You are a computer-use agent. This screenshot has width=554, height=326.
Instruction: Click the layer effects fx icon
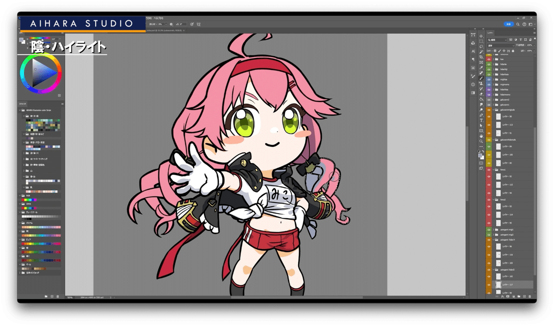[x=502, y=297]
